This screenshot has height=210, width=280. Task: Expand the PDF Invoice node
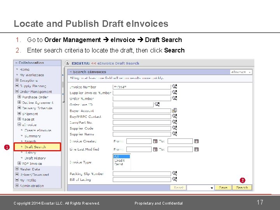coord(19,163)
